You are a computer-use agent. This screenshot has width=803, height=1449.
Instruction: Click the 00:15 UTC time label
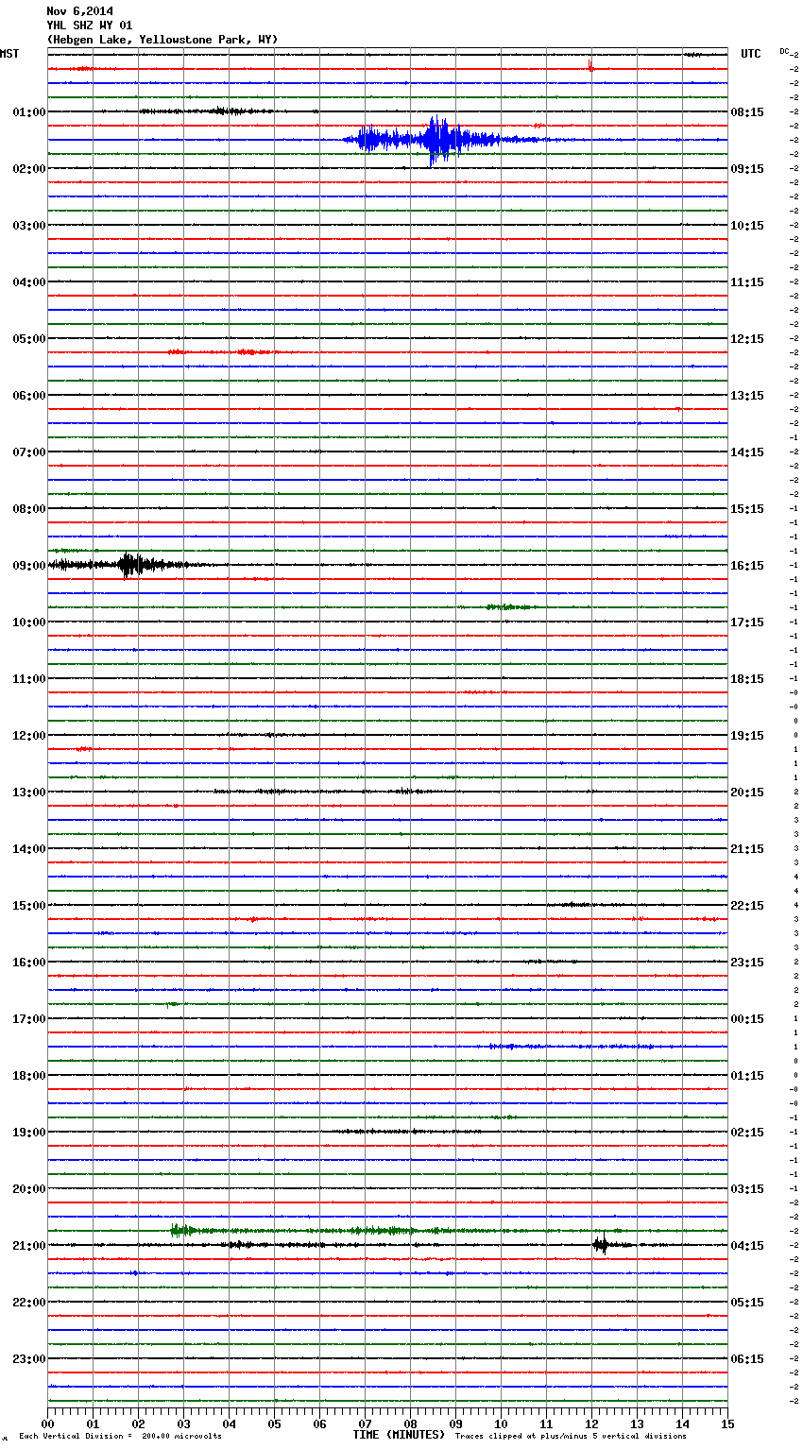click(747, 1019)
